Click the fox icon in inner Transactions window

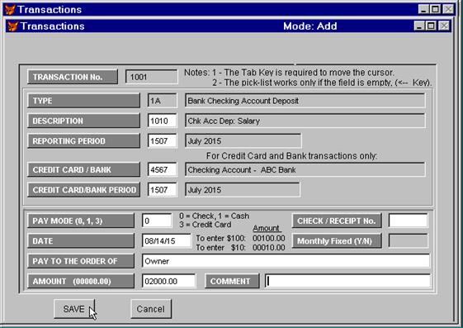point(12,26)
